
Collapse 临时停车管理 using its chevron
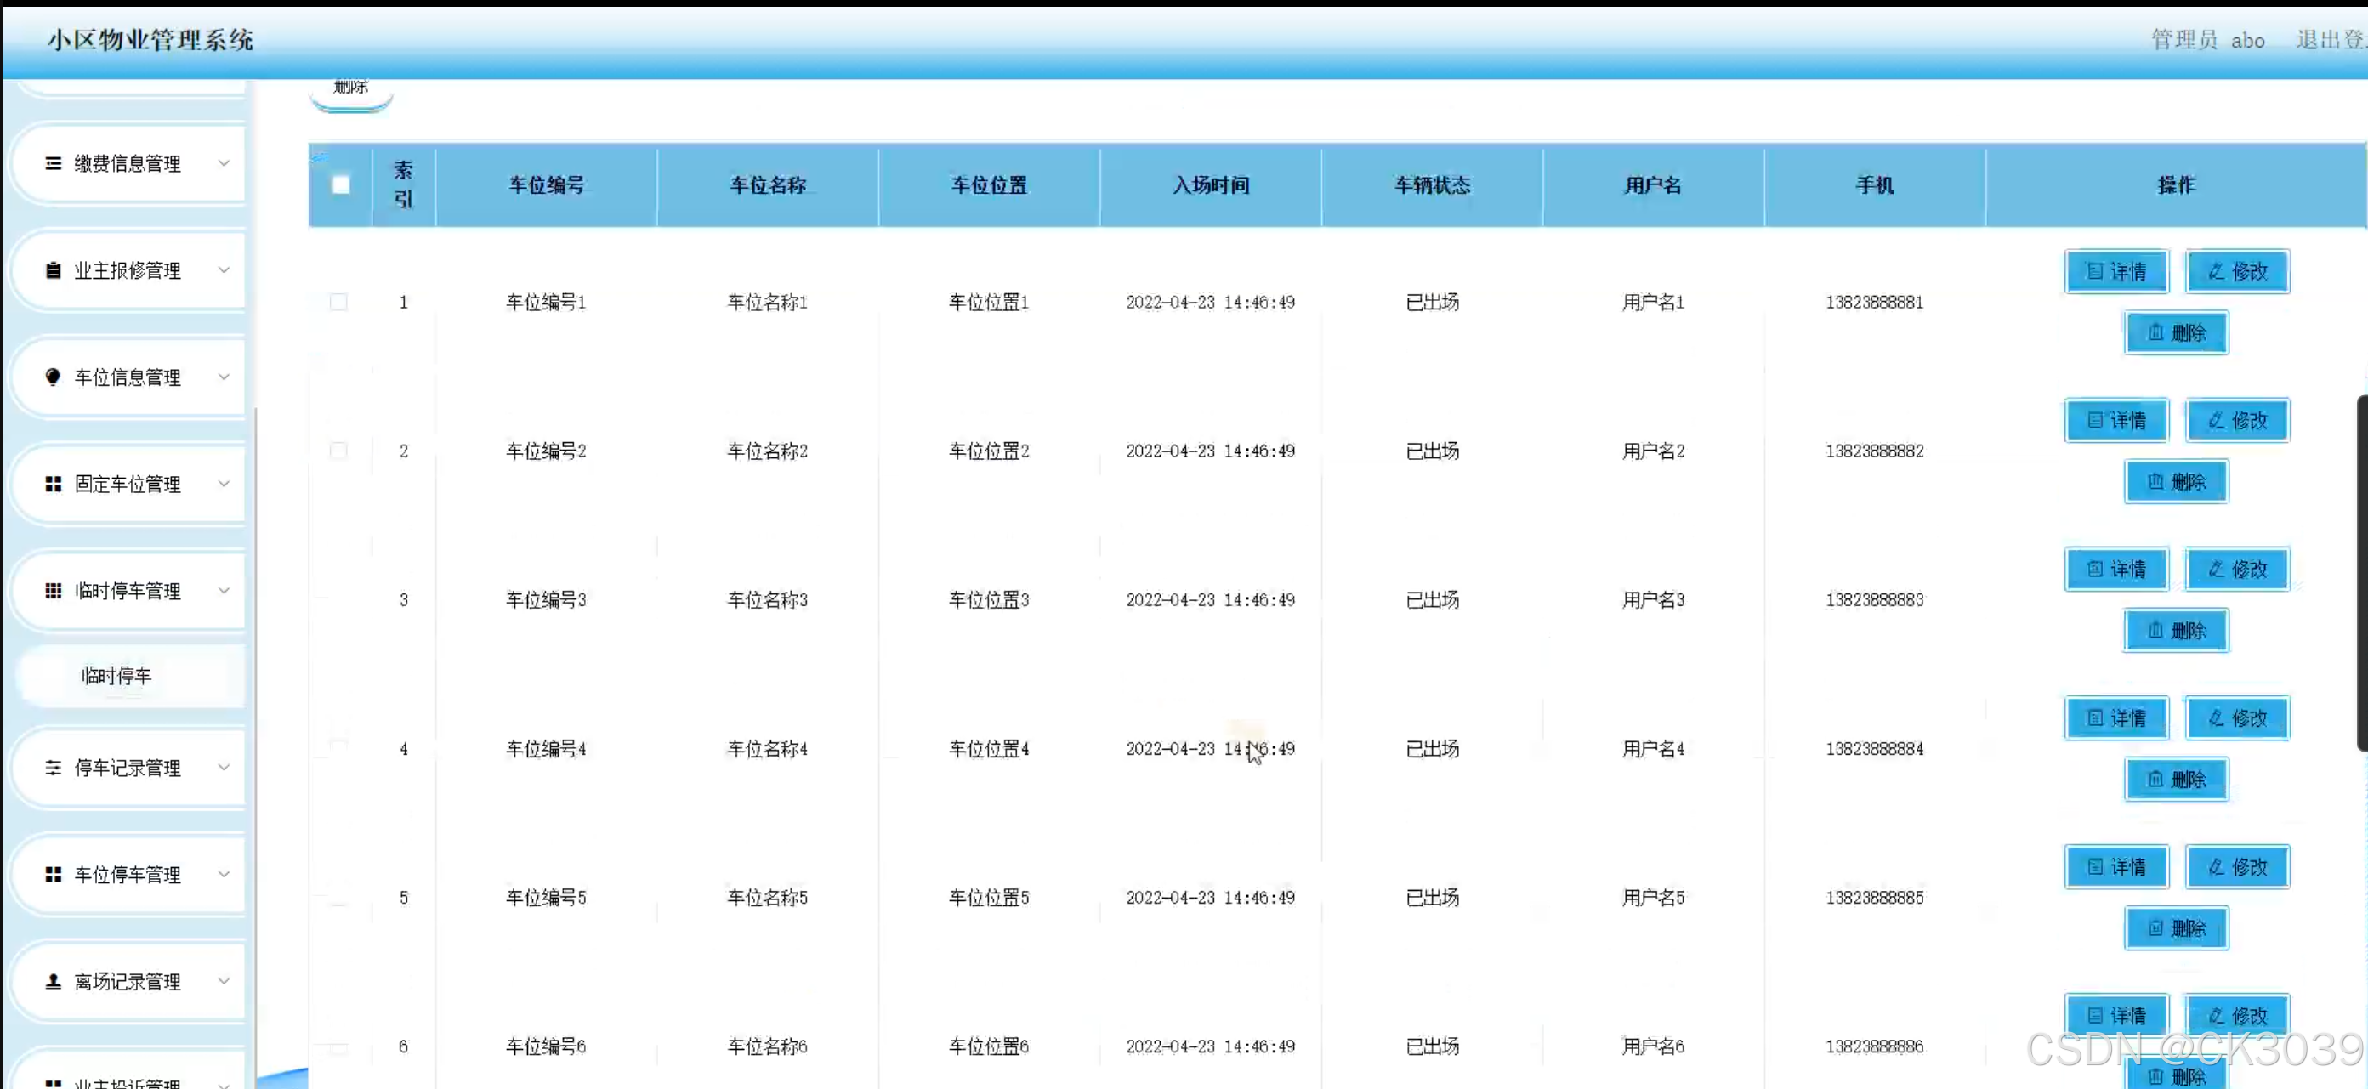click(x=224, y=591)
